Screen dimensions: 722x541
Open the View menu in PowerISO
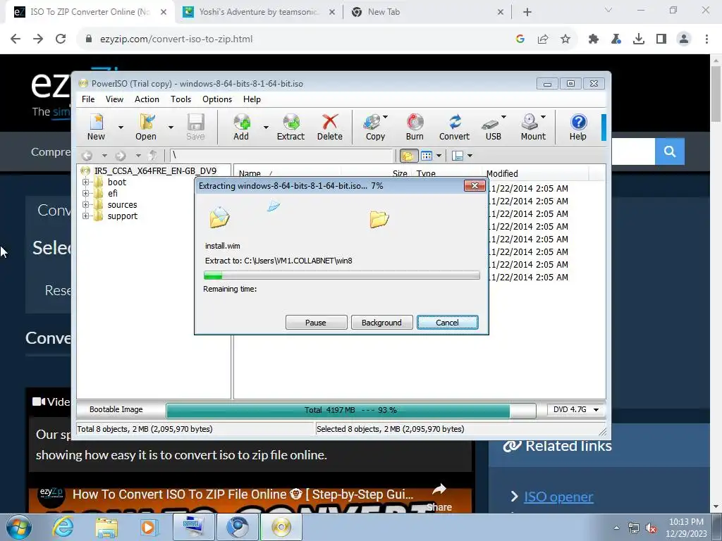[x=114, y=99]
